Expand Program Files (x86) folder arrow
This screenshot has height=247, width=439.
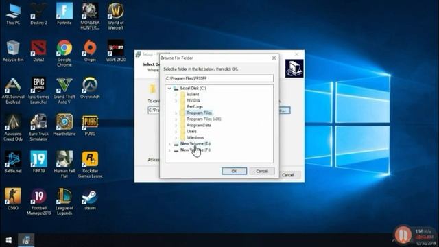tap(176, 119)
